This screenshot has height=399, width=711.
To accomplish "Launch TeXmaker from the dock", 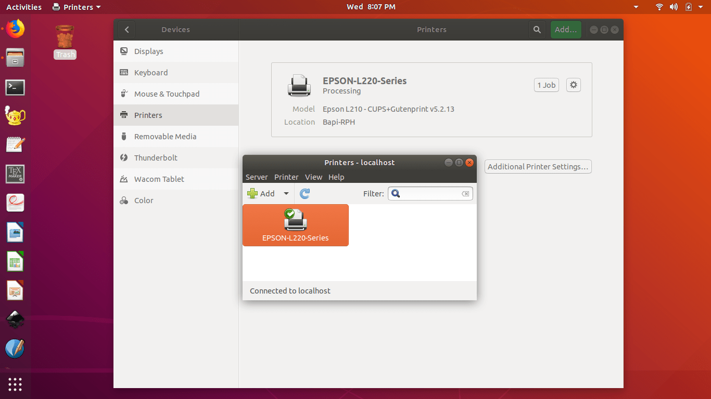I will point(15,174).
